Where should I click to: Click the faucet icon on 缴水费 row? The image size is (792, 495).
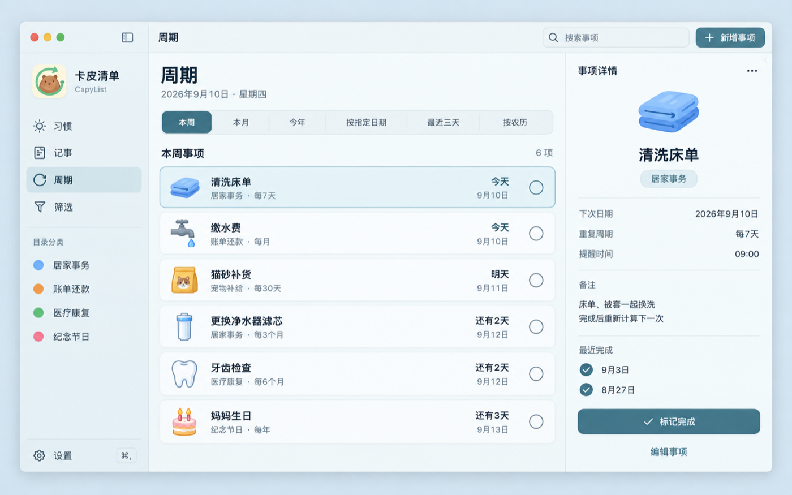[183, 233]
